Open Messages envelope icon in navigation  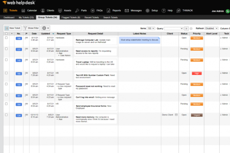click(x=127, y=11)
